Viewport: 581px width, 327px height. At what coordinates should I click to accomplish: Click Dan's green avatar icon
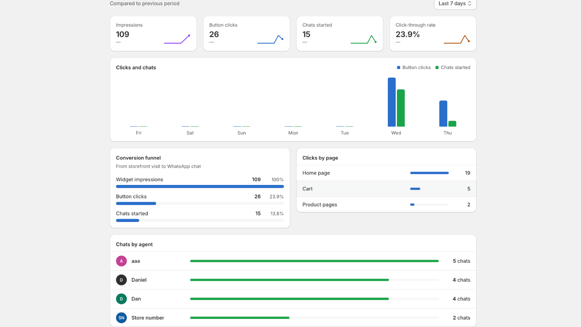(x=121, y=299)
